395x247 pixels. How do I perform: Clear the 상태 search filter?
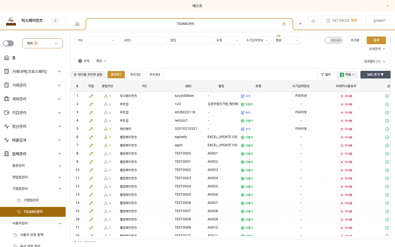pyautogui.click(x=80, y=61)
